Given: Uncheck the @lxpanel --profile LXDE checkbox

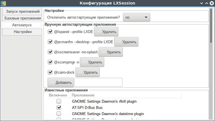Looking at the screenshot, I should pos(50,32).
